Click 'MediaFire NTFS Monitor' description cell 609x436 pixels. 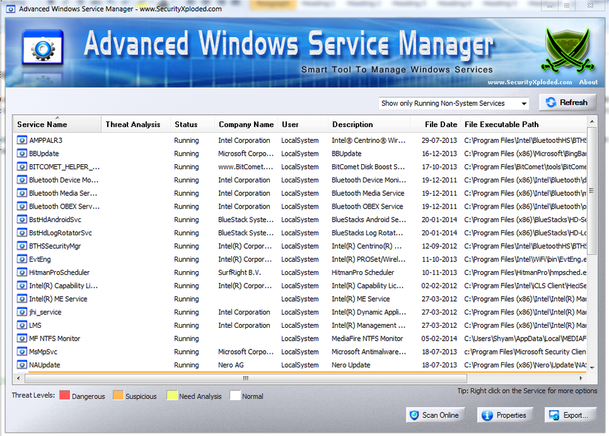tap(367, 338)
